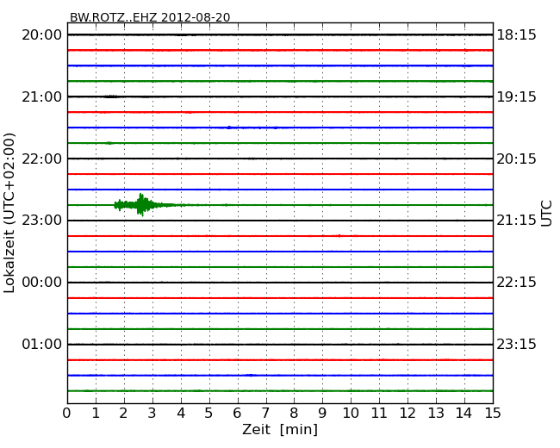Image resolution: width=560 pixels, height=448 pixels.
Task: Click the large seismic burst on green trace
Action: [142, 205]
